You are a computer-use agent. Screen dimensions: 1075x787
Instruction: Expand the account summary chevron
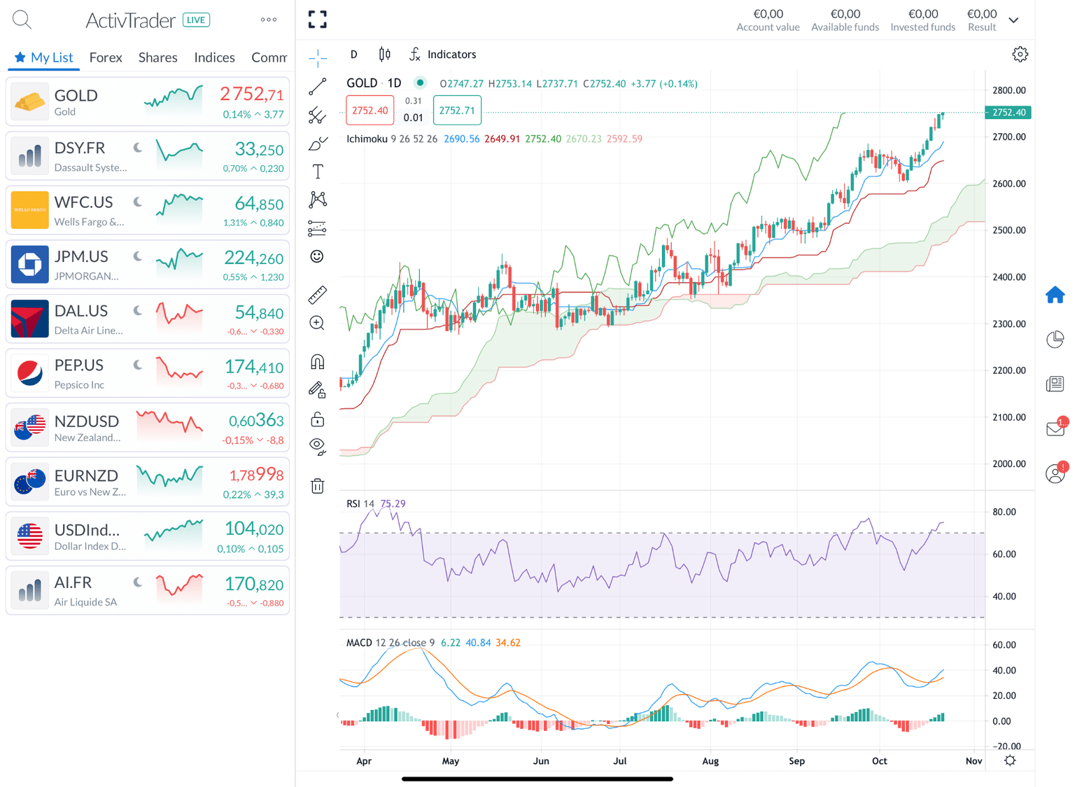(1013, 20)
